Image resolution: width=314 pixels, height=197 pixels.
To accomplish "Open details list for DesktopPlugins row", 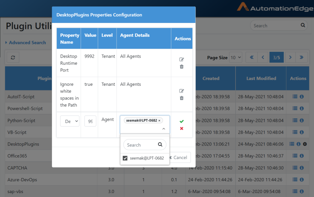I will pos(292,144).
